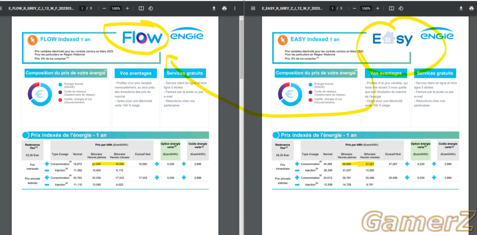
Task: Click the 44,485 Normal price in EASY table
Action: [328, 164]
